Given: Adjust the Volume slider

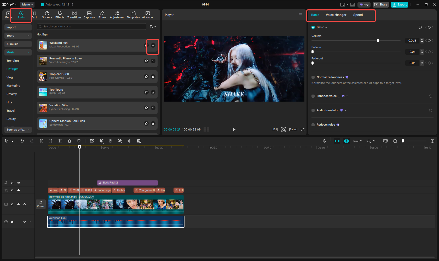Looking at the screenshot, I should pyautogui.click(x=378, y=41).
